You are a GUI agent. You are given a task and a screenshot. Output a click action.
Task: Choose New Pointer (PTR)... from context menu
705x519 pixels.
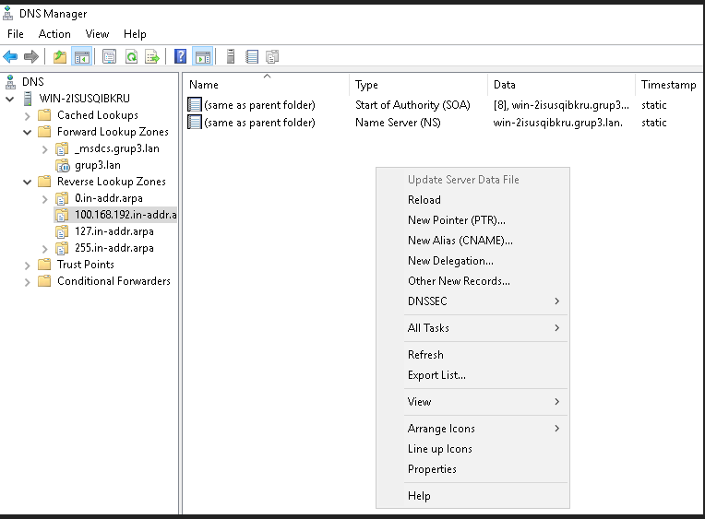(x=472, y=220)
